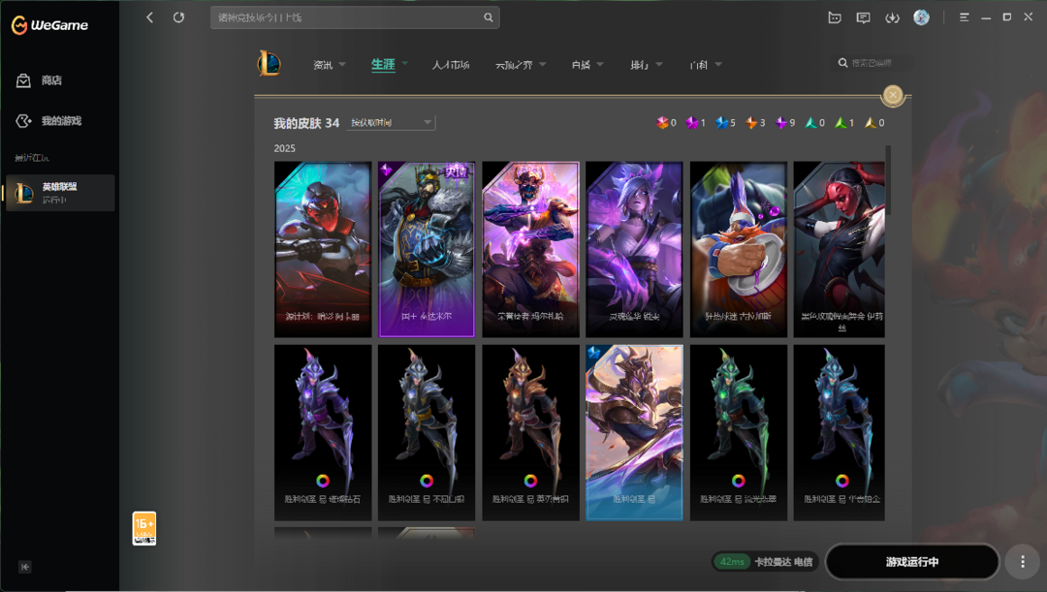Click the skins list vertical scrollbar
The height and width of the screenshot is (592, 1047).
coord(888,180)
